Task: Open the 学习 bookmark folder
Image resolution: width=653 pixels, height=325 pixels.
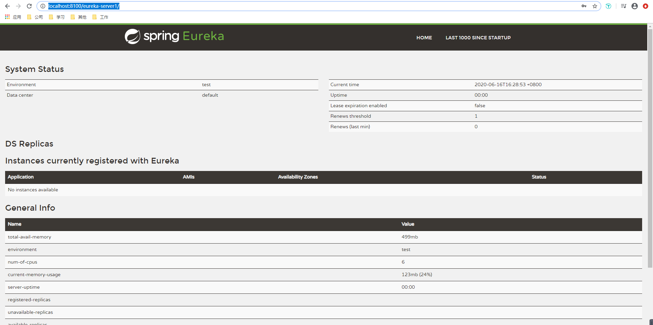Action: click(x=57, y=17)
